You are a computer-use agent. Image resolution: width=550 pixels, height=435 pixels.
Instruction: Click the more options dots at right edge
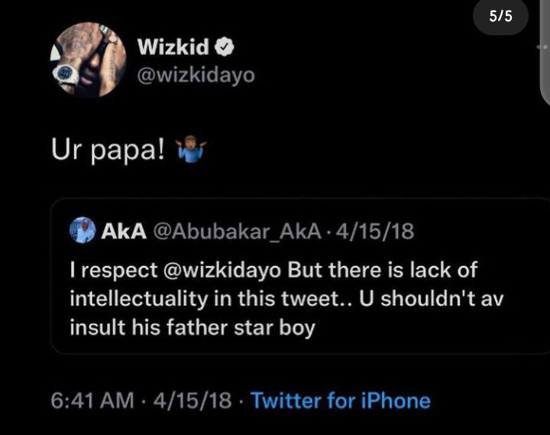click(543, 47)
